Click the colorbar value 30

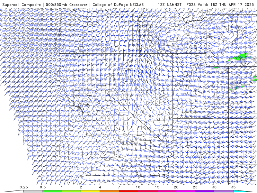tap(214, 187)
